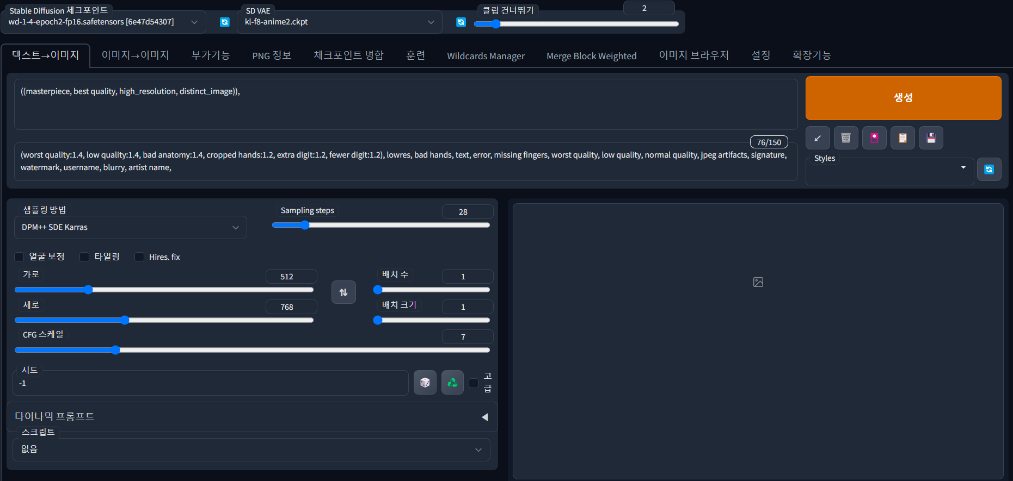Click the pink card icon under 생성
Viewport: 1013px width, 481px height.
click(x=874, y=138)
